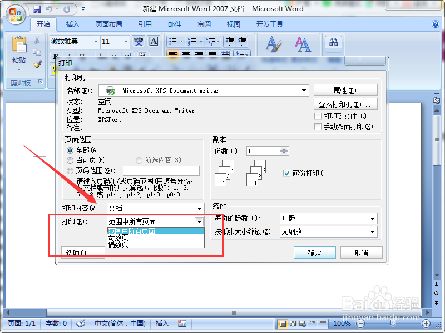Copy selection with copy icon

point(37,52)
